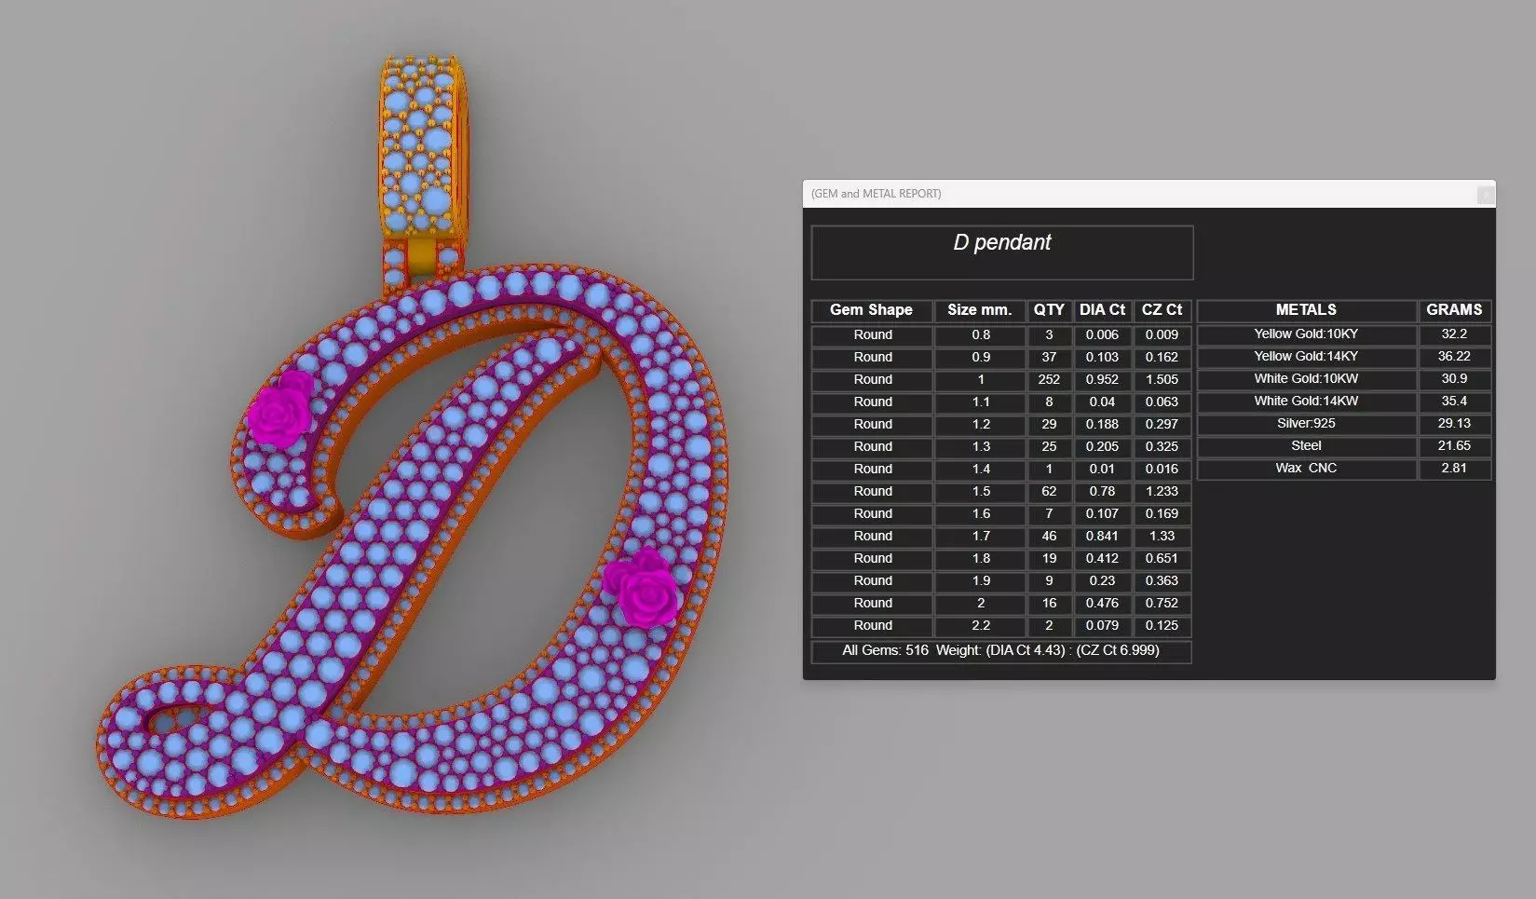Select the 'D pendant' title field
This screenshot has width=1536, height=899.
coord(1002,252)
